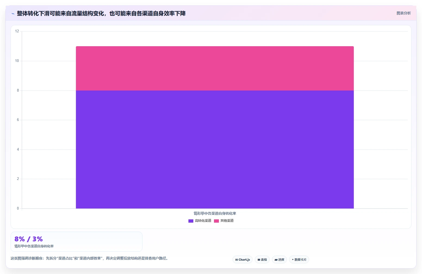Click the 进度 chip
The height and width of the screenshot is (274, 422).
click(279, 260)
